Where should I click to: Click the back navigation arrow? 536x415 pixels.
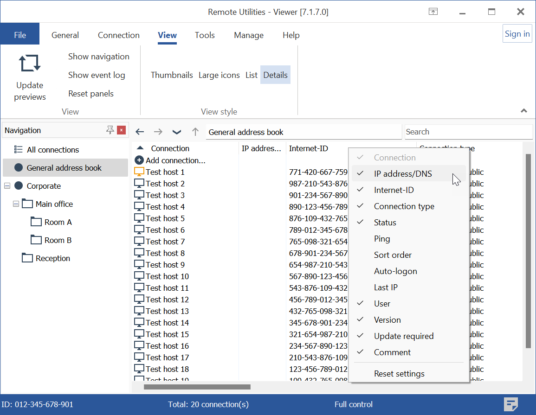(140, 132)
